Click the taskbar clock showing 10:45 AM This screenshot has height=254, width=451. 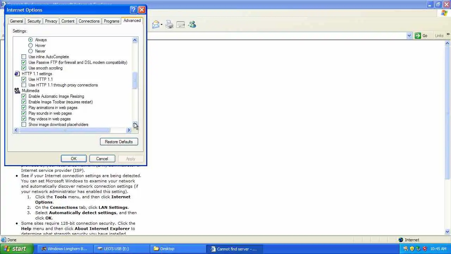438,249
